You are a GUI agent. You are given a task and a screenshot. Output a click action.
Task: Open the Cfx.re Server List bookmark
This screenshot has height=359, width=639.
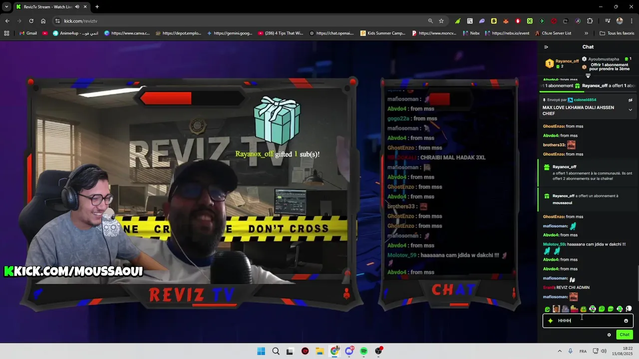553,33
